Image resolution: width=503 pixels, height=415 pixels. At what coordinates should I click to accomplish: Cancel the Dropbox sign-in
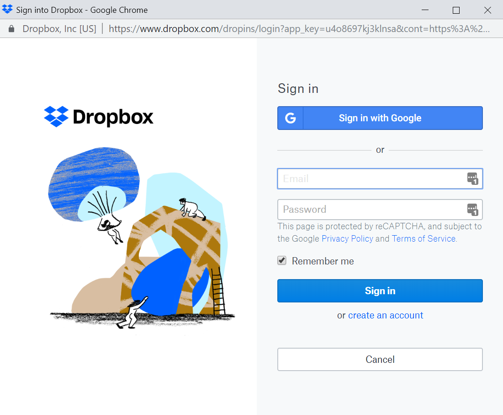pos(380,359)
